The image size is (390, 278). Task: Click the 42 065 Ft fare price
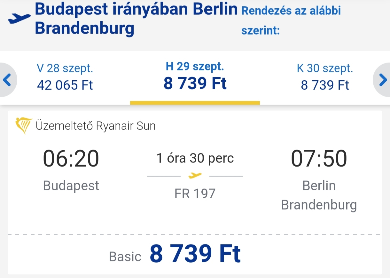(x=65, y=85)
